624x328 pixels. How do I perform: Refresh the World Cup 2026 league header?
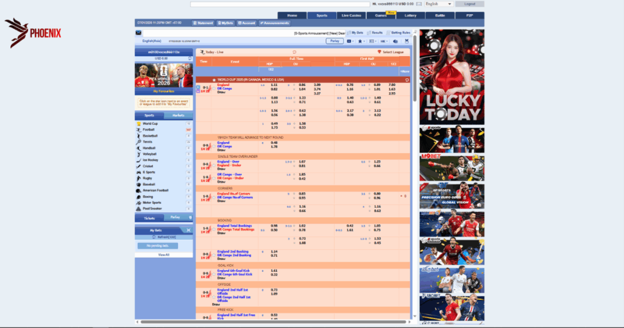tap(406, 80)
